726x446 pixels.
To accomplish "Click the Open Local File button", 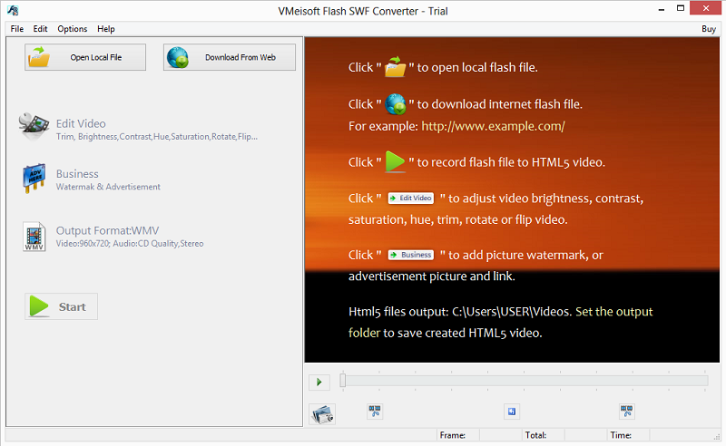I will pyautogui.click(x=85, y=57).
